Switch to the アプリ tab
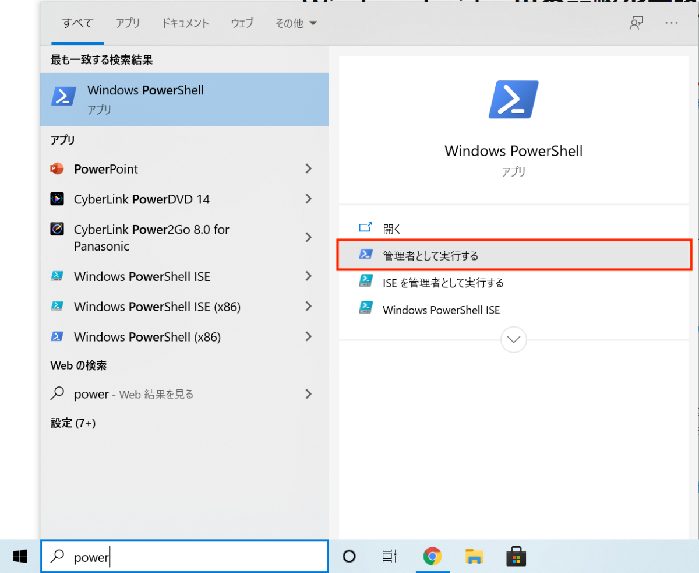Screen dimensions: 699x573 (x=128, y=23)
